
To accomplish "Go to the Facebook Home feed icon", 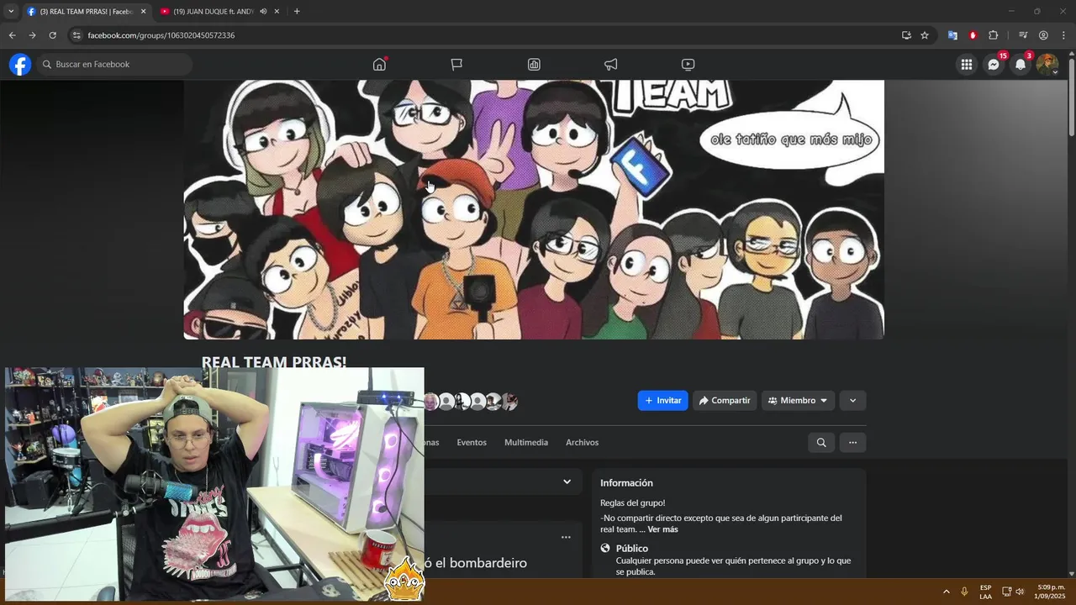I will click(379, 64).
